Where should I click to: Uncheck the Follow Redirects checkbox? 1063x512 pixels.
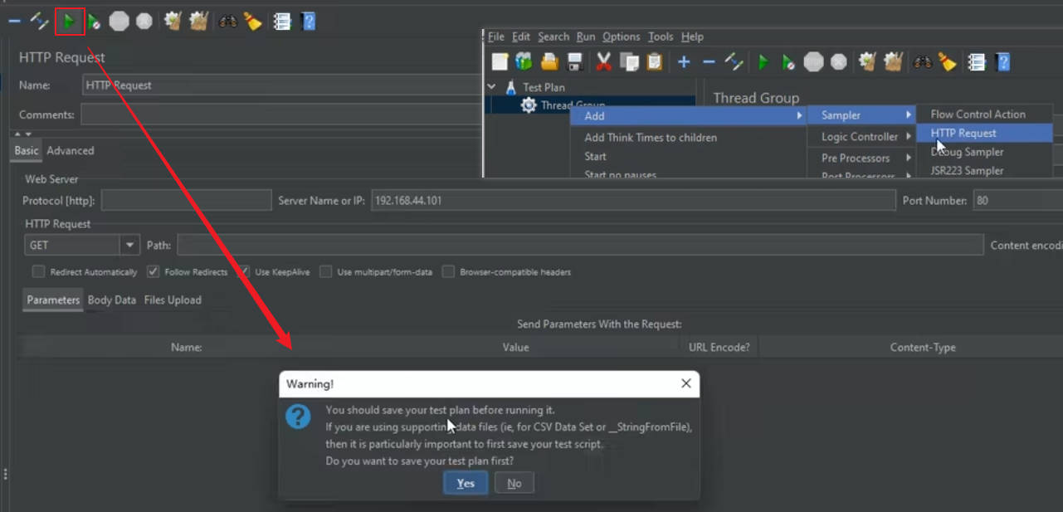tap(153, 271)
